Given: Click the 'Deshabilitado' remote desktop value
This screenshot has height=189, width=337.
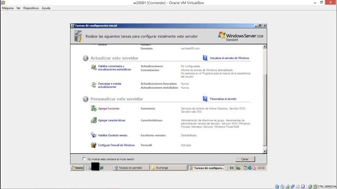Looking at the screenshot, I should [189, 135].
